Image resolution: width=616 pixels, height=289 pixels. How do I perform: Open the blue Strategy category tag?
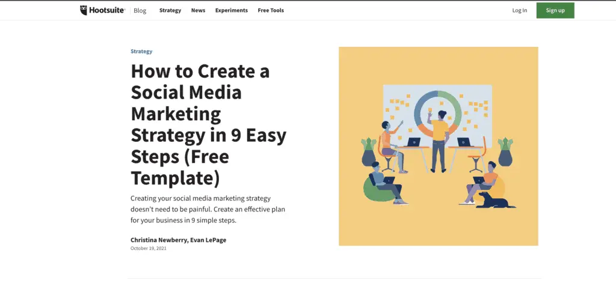[x=141, y=51]
